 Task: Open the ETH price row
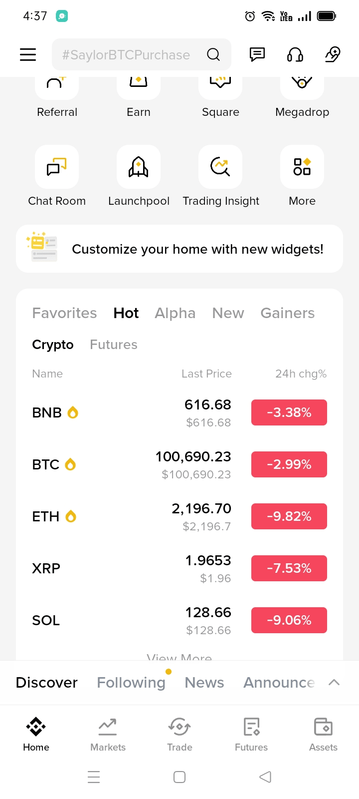tap(150, 516)
